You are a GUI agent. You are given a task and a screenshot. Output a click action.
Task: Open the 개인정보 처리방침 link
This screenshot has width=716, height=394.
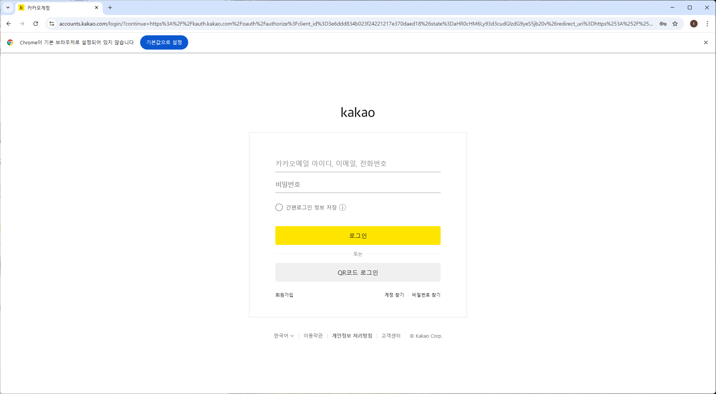352,336
